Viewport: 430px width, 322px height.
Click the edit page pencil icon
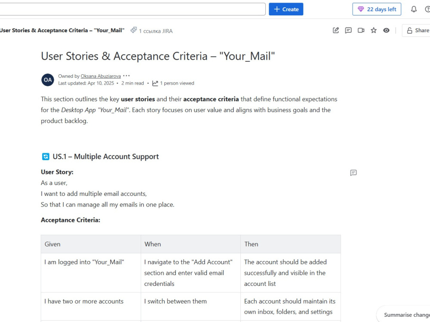click(x=336, y=30)
